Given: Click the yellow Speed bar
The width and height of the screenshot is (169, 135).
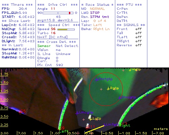Looking at the screenshot, I should 63,29.
